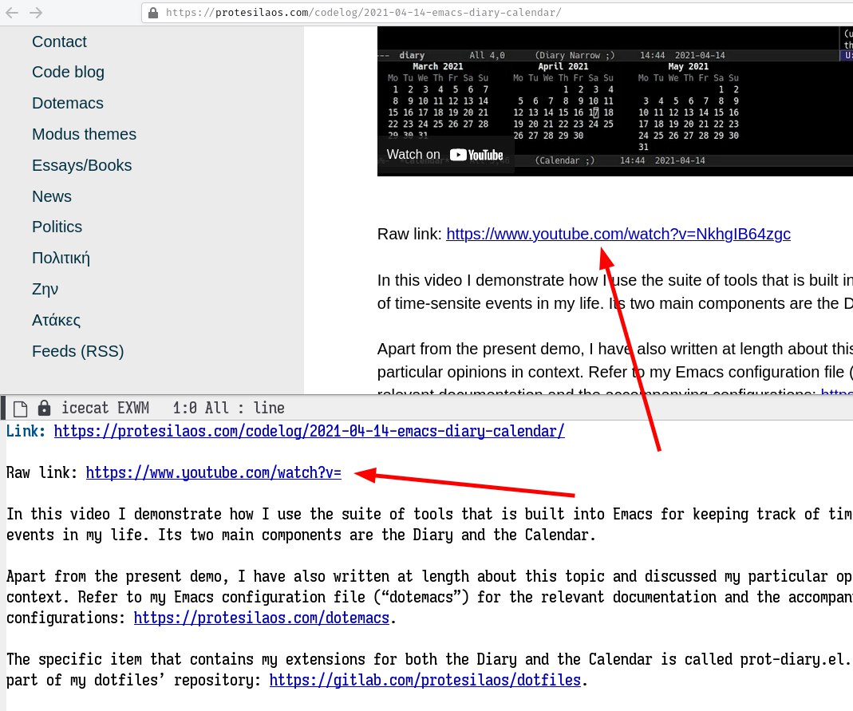Open the Πολιτική link

61,258
